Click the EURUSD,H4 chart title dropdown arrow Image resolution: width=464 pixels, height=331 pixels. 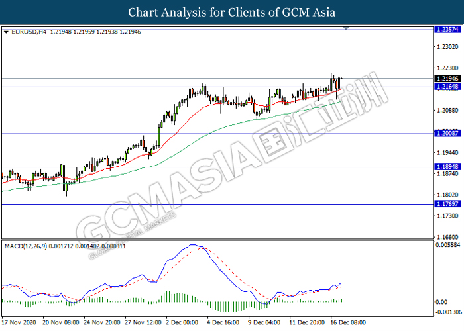[x=6, y=32]
